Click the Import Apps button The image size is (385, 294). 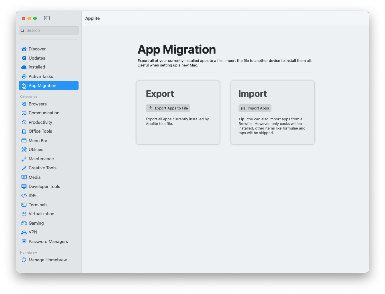[255, 108]
